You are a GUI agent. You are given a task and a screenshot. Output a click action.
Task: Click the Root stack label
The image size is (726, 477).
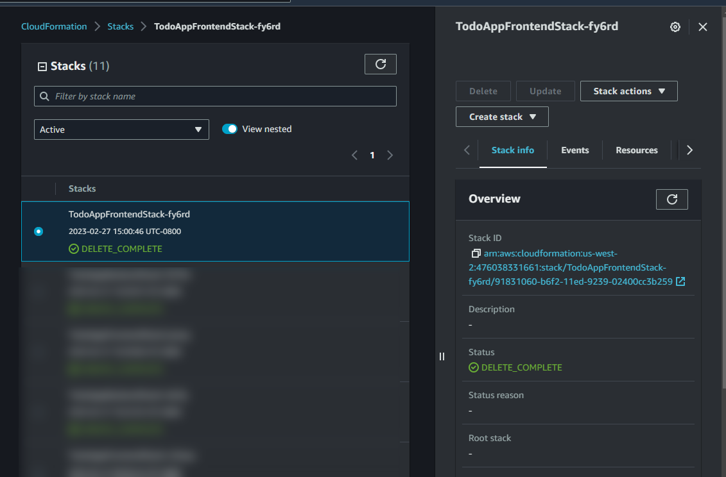point(489,438)
